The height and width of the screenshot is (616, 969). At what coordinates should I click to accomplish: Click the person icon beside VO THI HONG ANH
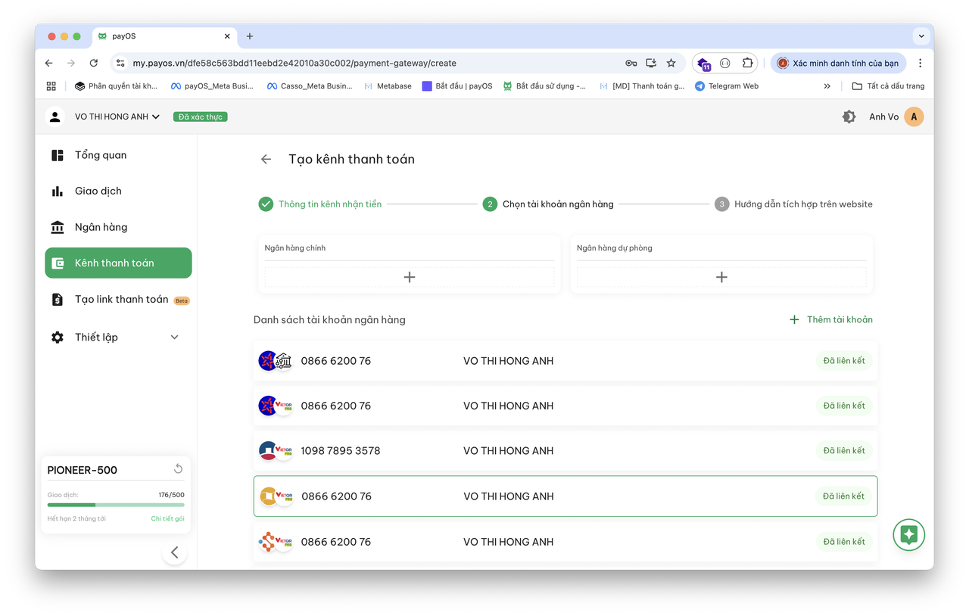[x=55, y=117]
